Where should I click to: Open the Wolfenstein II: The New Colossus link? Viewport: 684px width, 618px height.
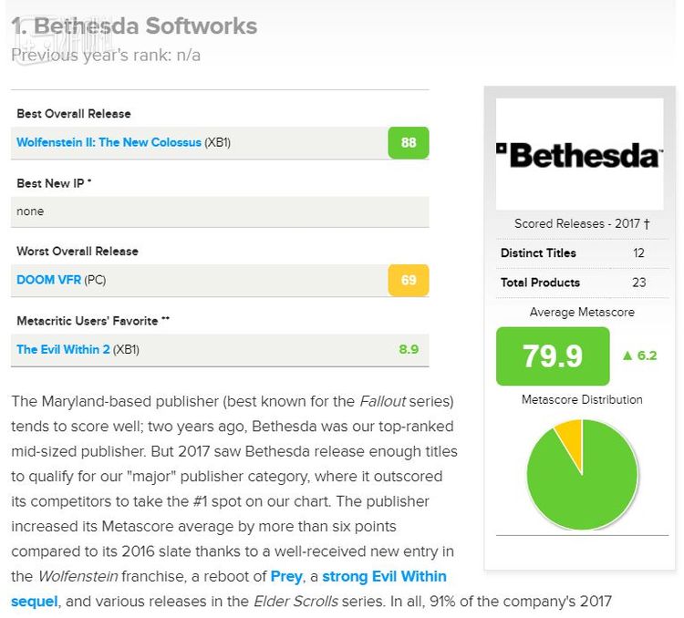(x=109, y=143)
